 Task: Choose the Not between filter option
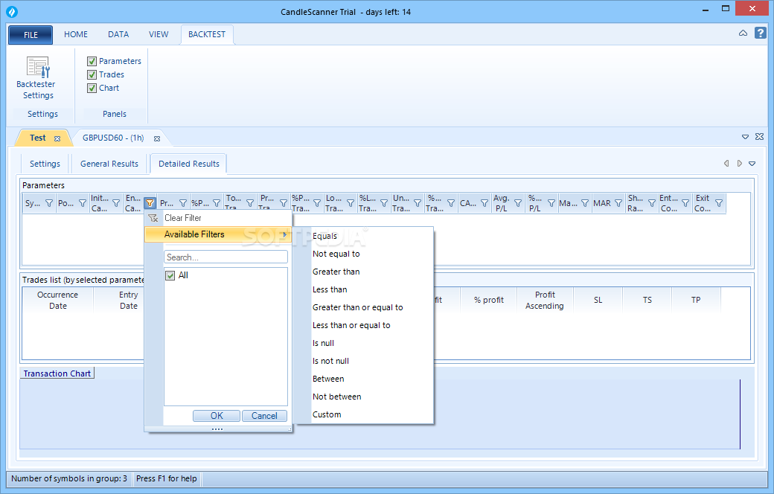point(336,397)
